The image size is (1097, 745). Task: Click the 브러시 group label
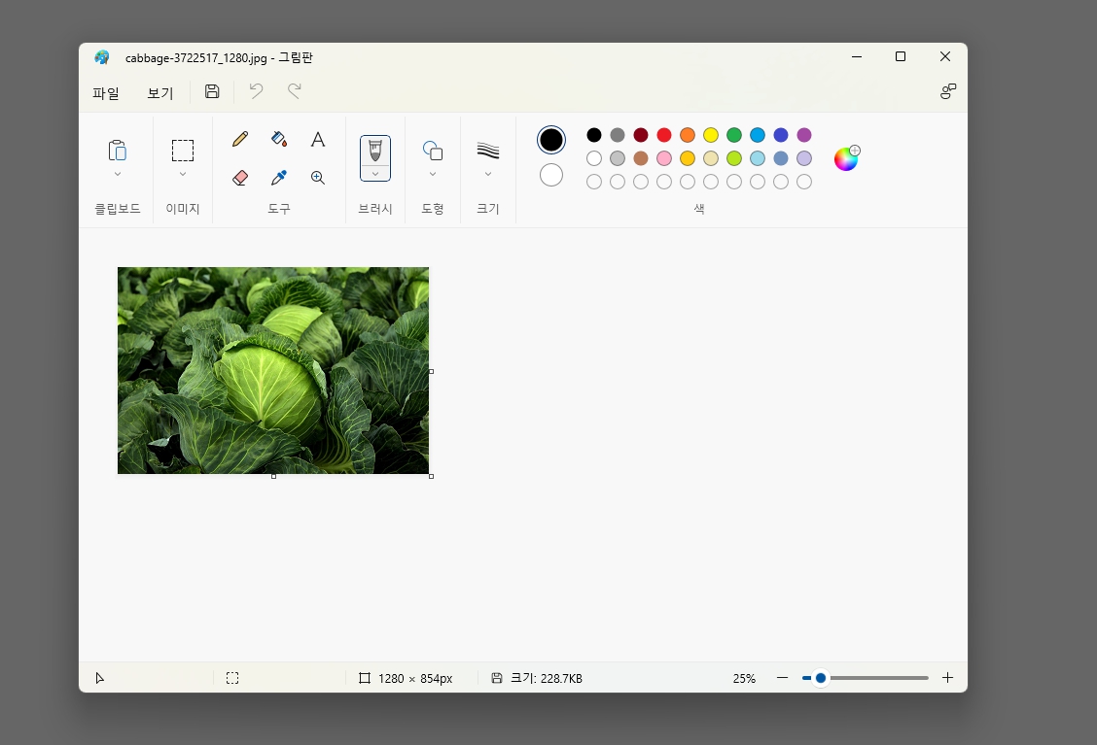tap(375, 208)
